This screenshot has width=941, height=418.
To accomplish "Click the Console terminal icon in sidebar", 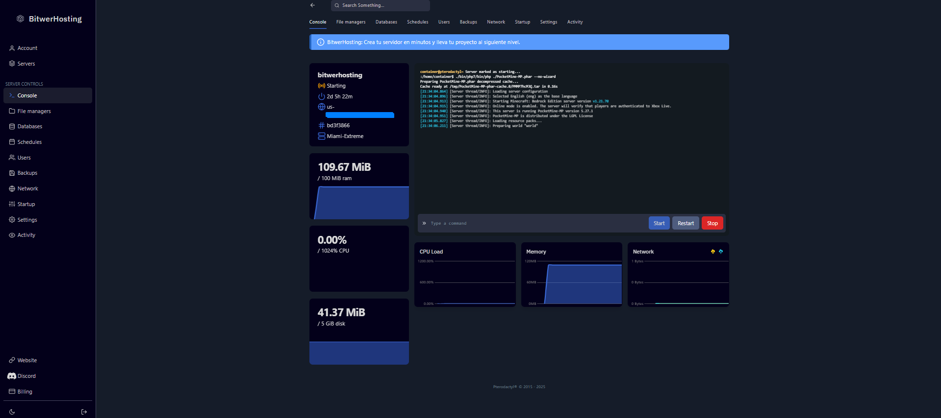I will [x=12, y=95].
